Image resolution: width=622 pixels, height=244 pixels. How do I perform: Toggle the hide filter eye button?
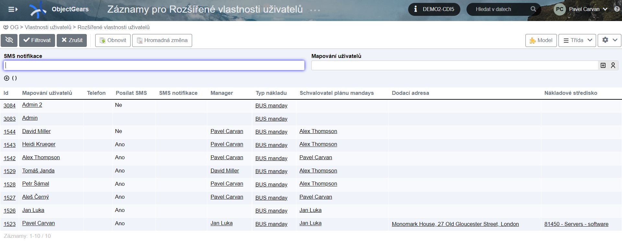(x=9, y=40)
